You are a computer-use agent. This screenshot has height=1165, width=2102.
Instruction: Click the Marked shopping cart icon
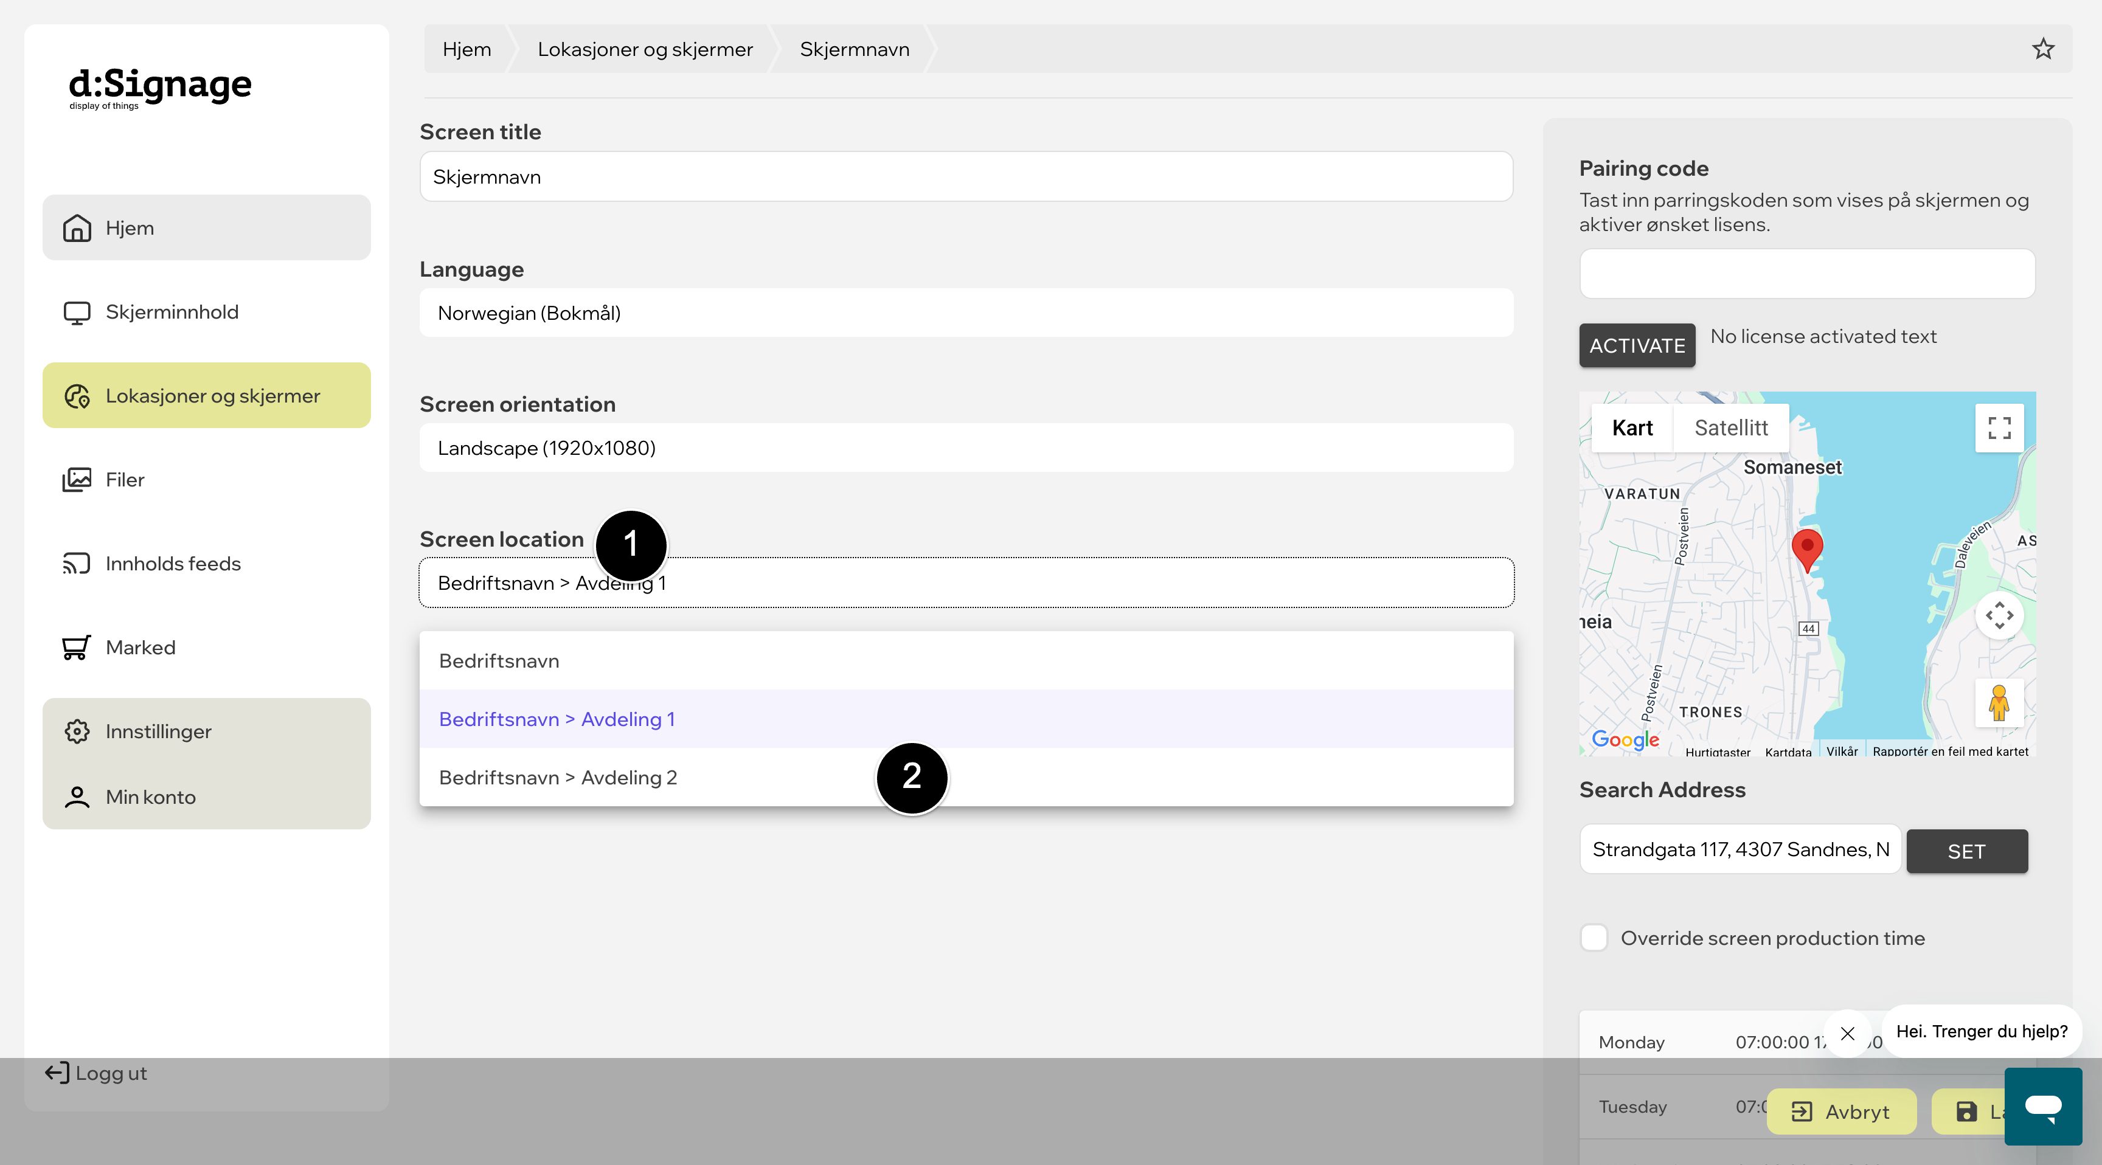click(77, 648)
